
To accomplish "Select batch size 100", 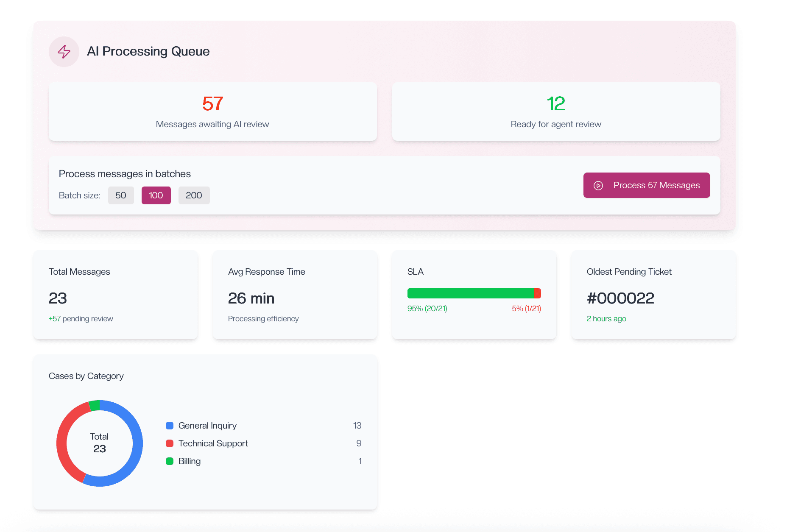I will pyautogui.click(x=156, y=195).
